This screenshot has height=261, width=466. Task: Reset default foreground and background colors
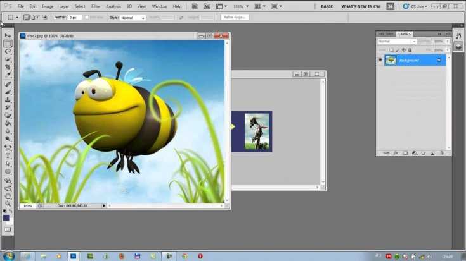(4, 211)
